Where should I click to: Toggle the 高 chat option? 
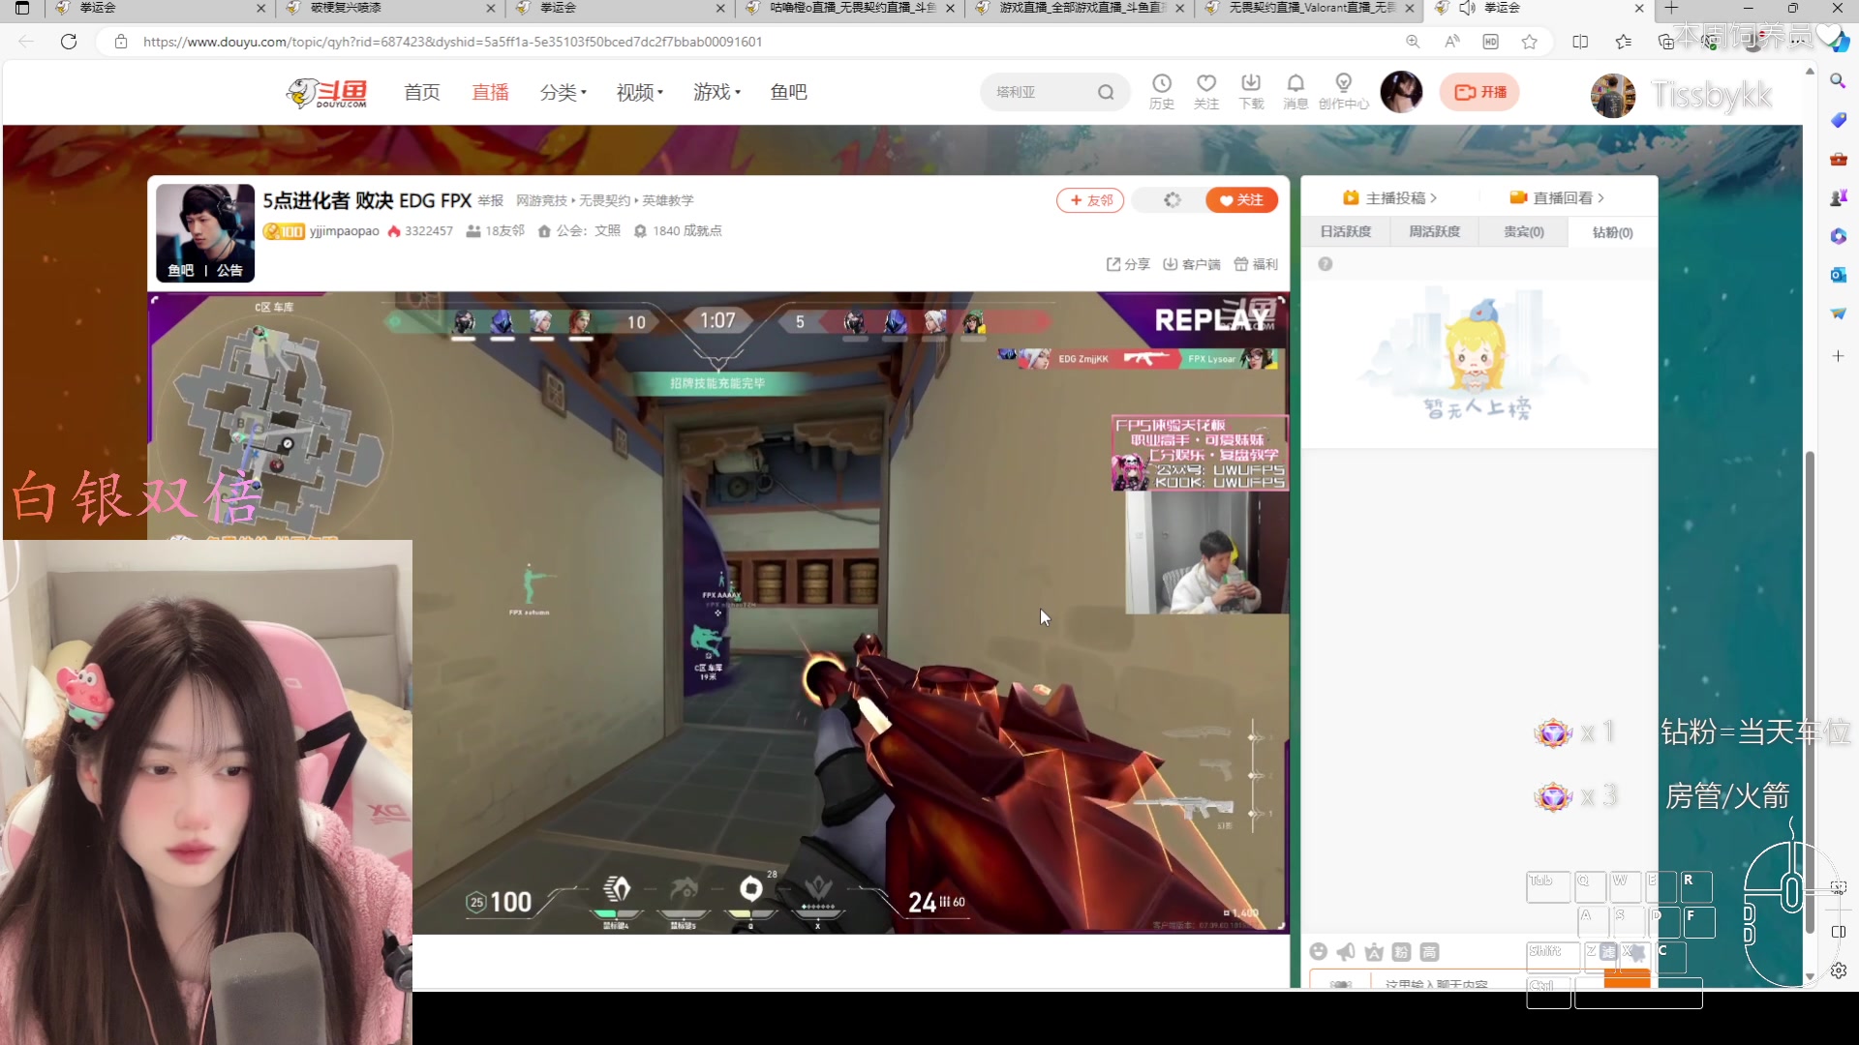click(x=1429, y=952)
